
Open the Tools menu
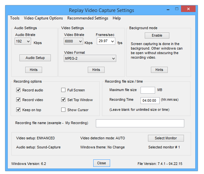coord(15,18)
